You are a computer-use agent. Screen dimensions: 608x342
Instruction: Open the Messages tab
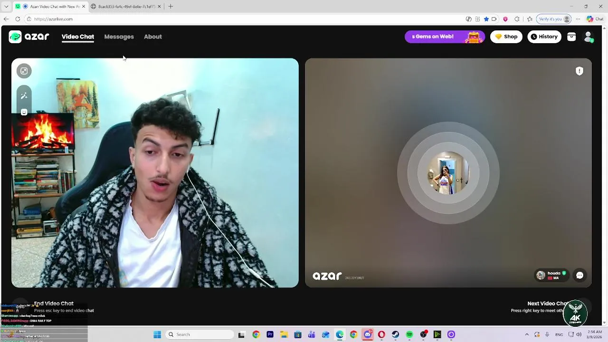[x=119, y=37]
